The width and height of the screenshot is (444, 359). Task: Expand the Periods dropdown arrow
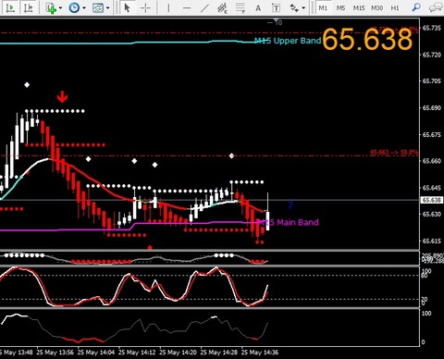pyautogui.click(x=84, y=7)
